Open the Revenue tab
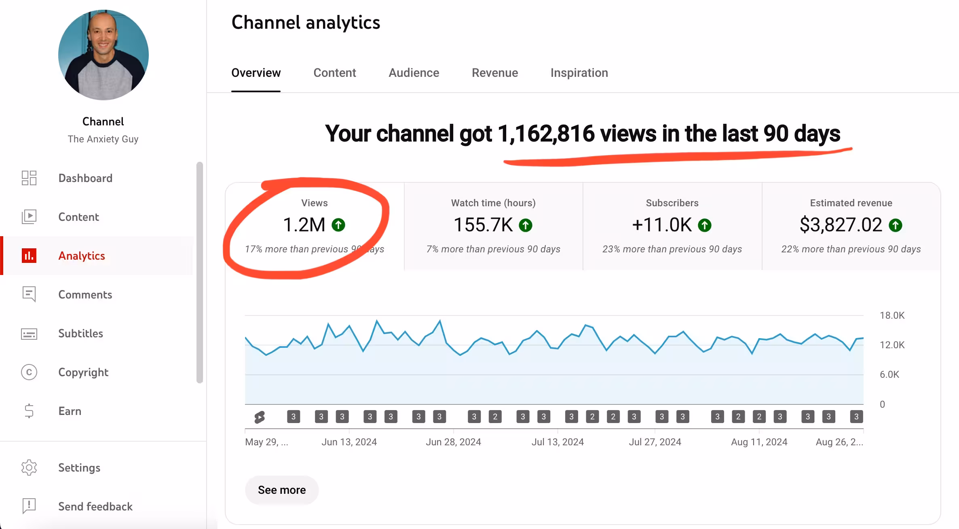 click(494, 73)
